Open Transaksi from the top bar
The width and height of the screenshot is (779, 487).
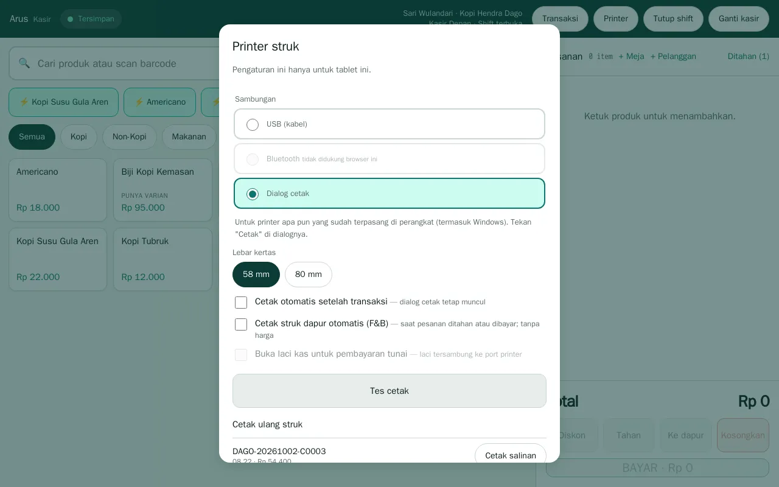pos(560,19)
